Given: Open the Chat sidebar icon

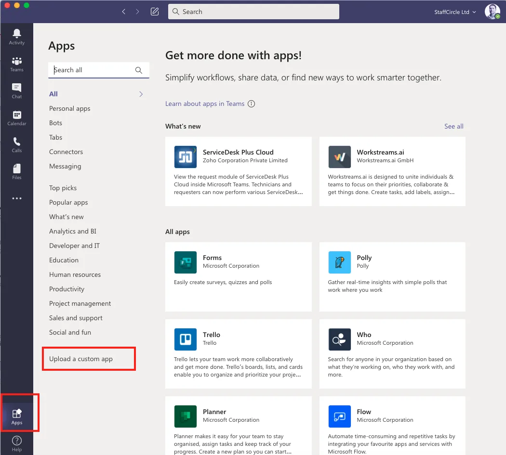Looking at the screenshot, I should (x=17, y=91).
